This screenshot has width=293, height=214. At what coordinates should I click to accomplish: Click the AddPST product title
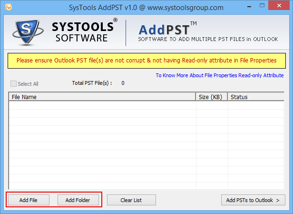pos(165,30)
